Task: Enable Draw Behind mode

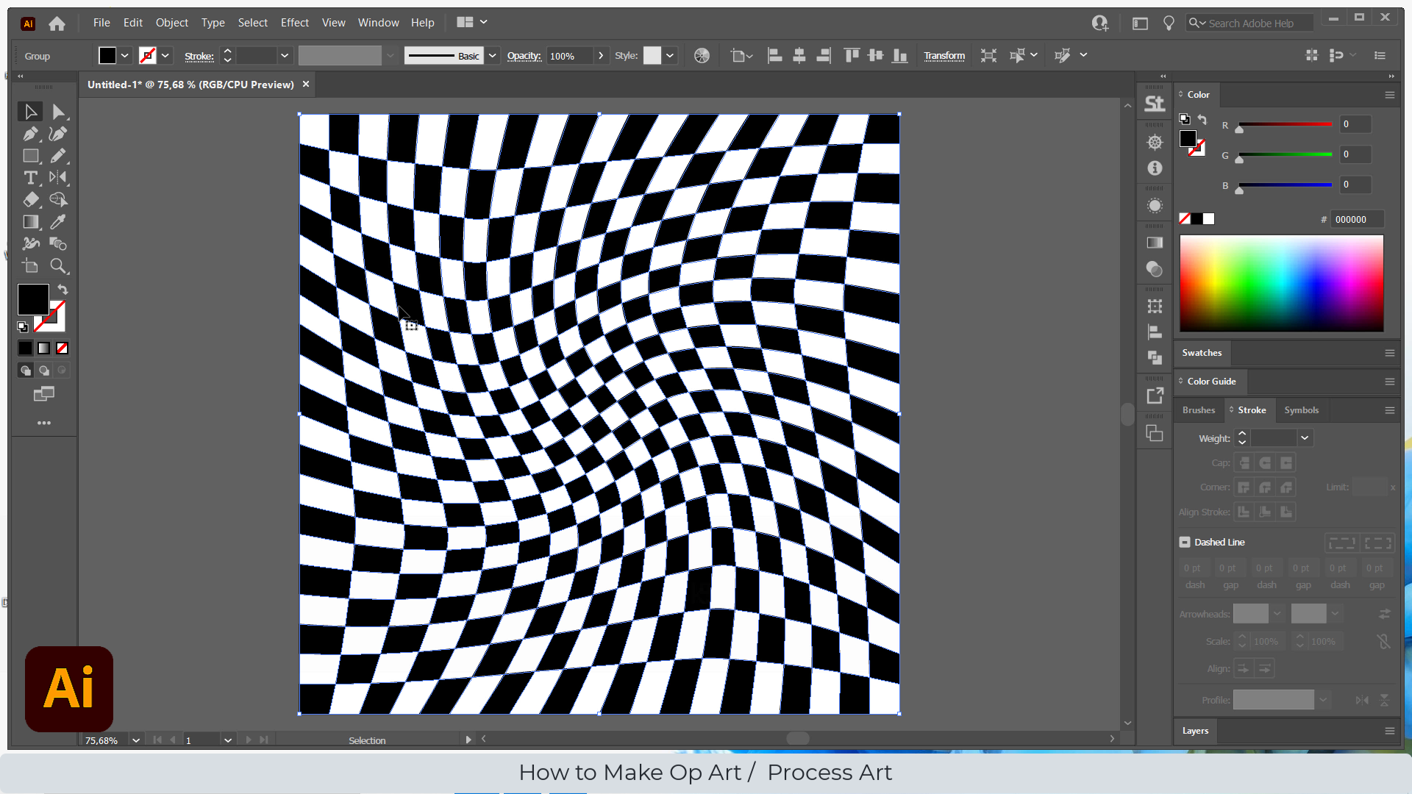Action: (x=44, y=371)
